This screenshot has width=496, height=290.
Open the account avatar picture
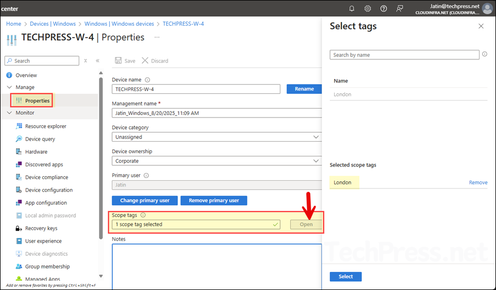tap(487, 9)
